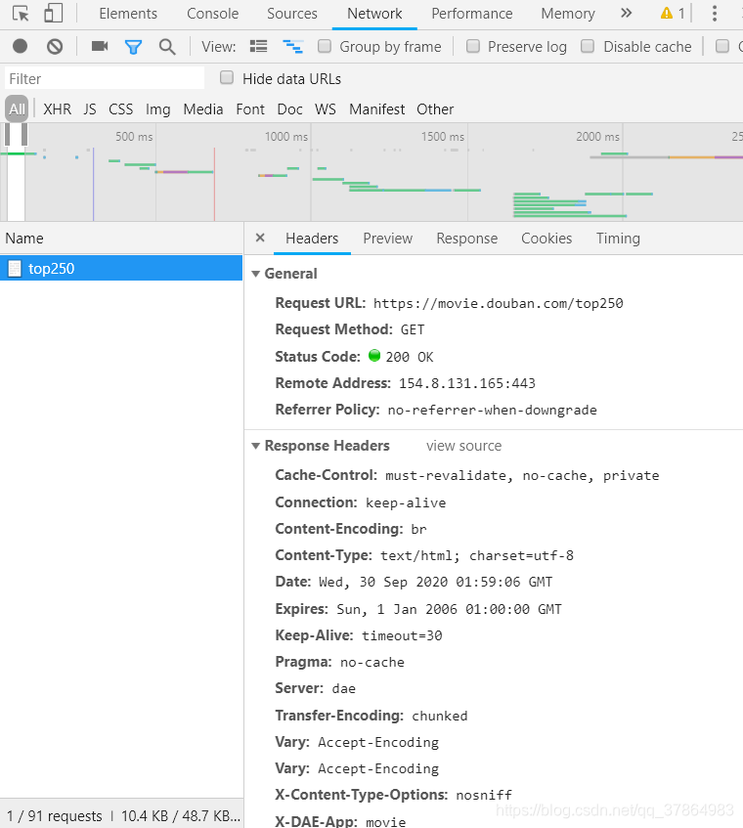The image size is (743, 828).
Task: Click the 1000 ms timeline marker
Action: click(286, 137)
